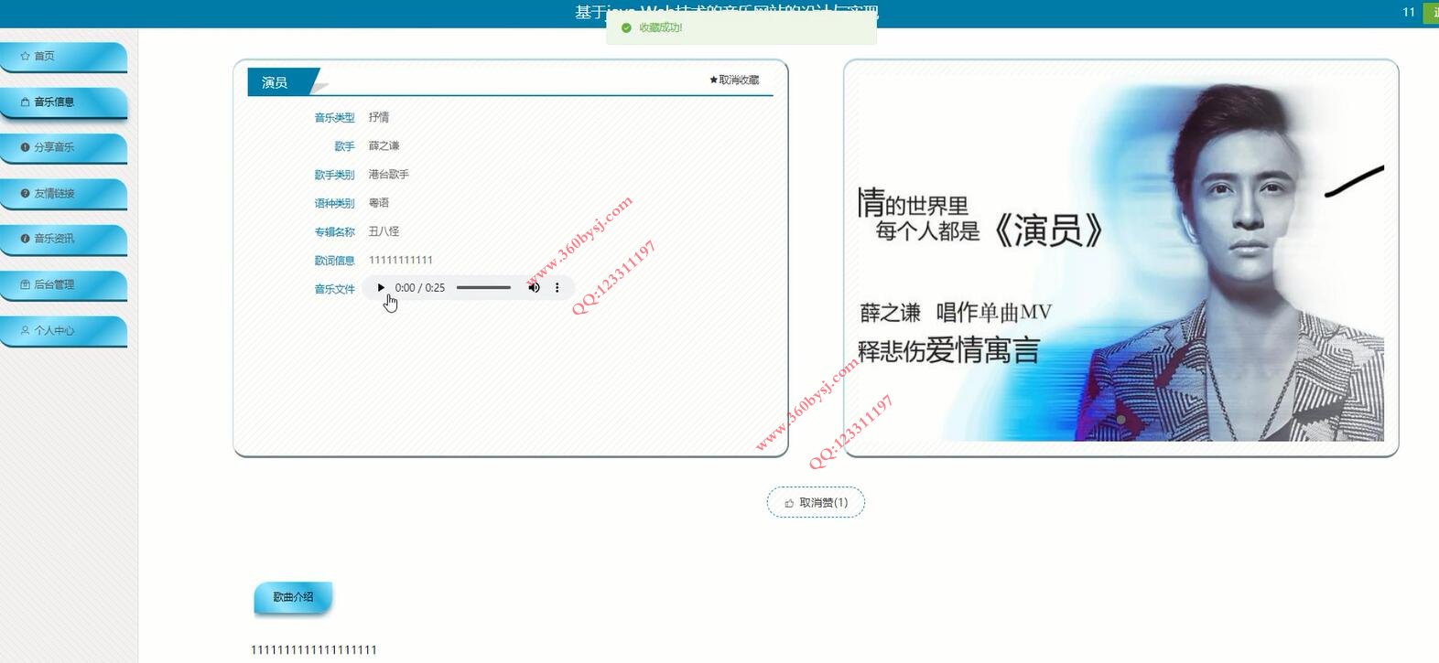Click the 音乐类型 label

click(x=334, y=118)
